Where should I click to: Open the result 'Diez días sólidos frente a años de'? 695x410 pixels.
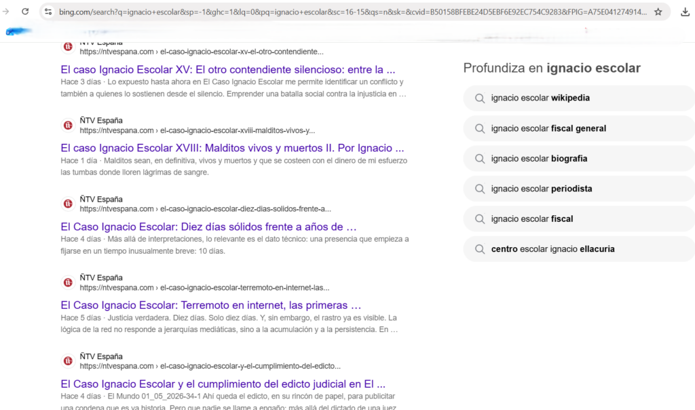coord(208,227)
